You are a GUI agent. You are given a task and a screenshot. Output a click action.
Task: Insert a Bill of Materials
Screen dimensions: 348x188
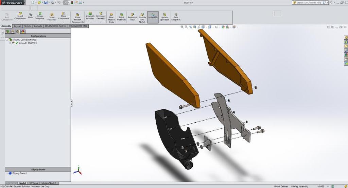point(121,17)
